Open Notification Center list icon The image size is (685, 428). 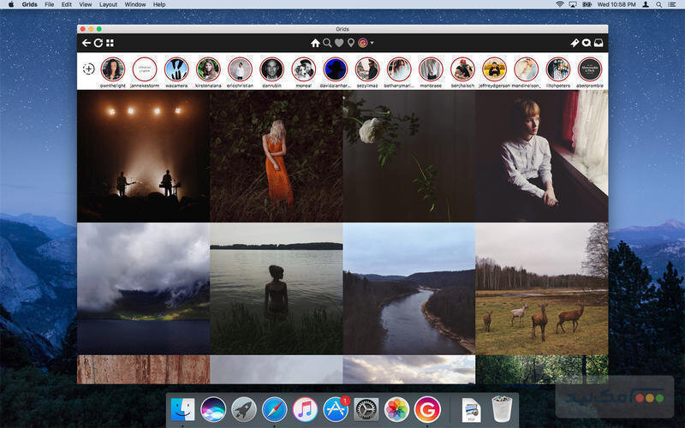click(672, 4)
